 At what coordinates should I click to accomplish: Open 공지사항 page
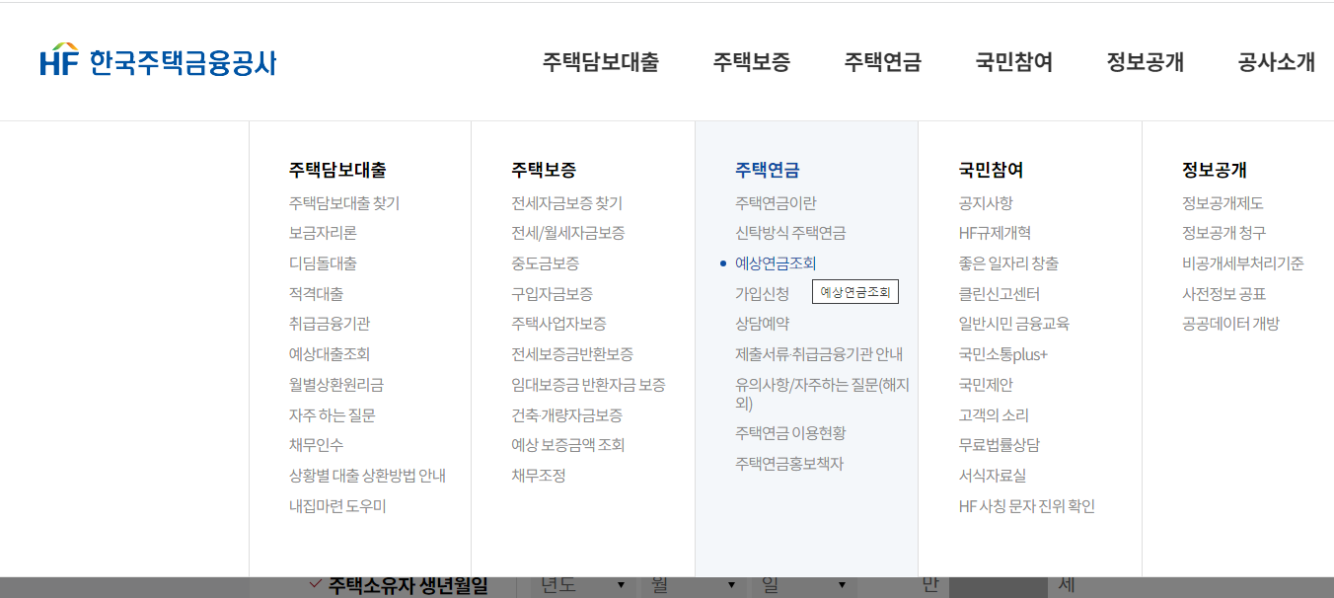tap(985, 203)
